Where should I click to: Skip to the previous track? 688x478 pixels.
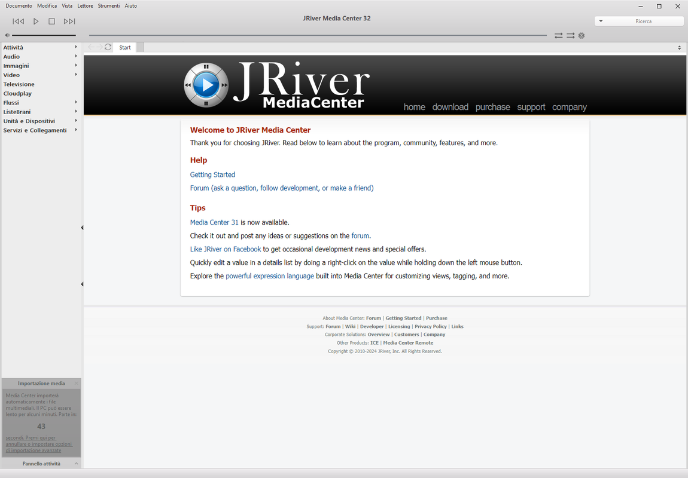(19, 21)
